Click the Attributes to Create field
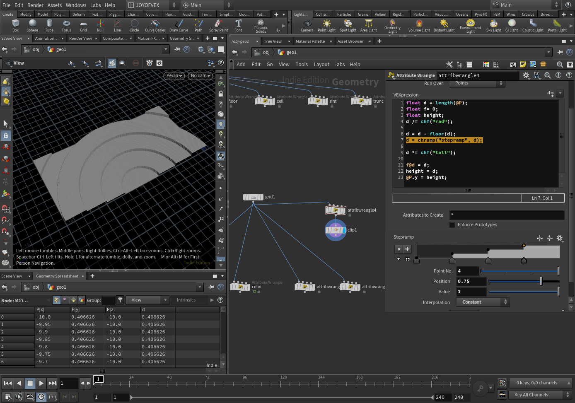The image size is (575, 403). (x=506, y=215)
